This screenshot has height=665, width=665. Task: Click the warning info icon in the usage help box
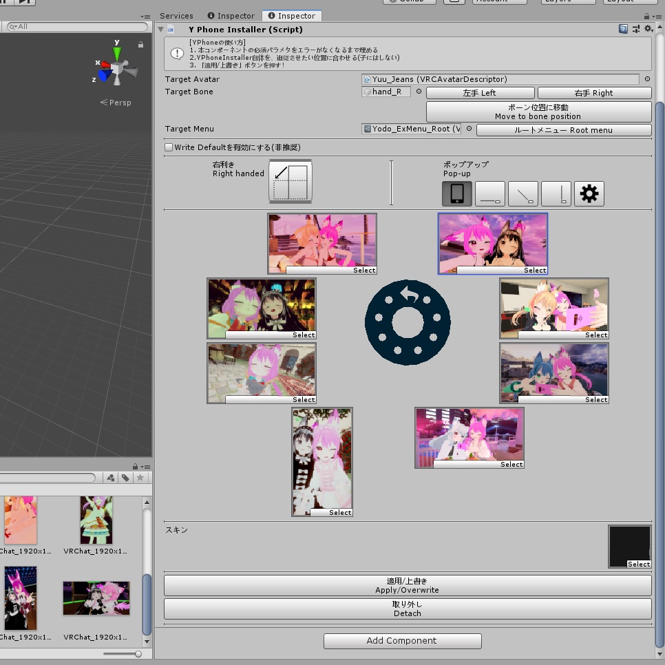pyautogui.click(x=177, y=54)
